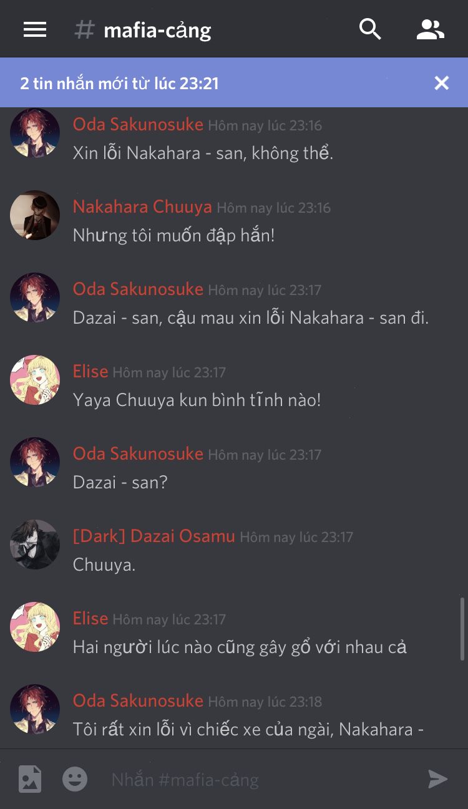Screen dimensions: 468x809
Task: Select the username '[Dark] Dazai Osamu'
Action: (154, 536)
